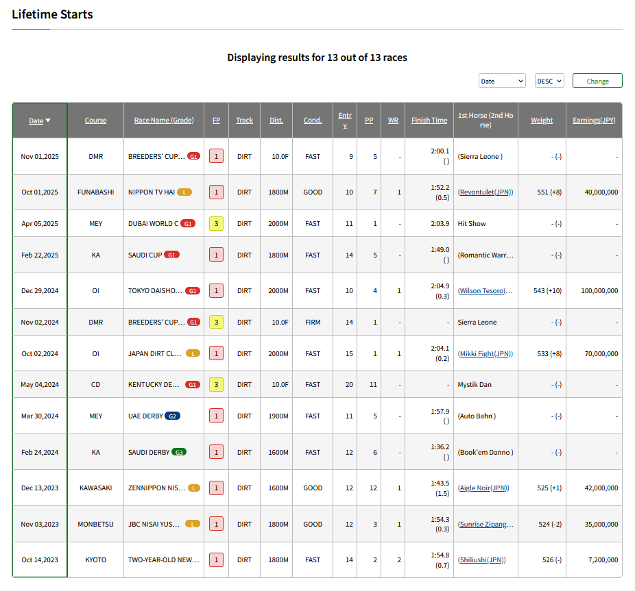This screenshot has height=591, width=635.
Task: Select earnings value 100,000,000
Action: [599, 291]
